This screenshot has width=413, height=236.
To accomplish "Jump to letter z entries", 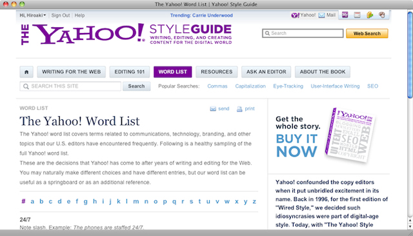I will point(254,202).
